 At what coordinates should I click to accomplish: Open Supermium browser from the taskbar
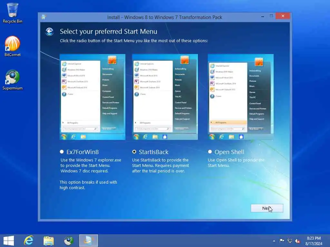click(x=69, y=241)
